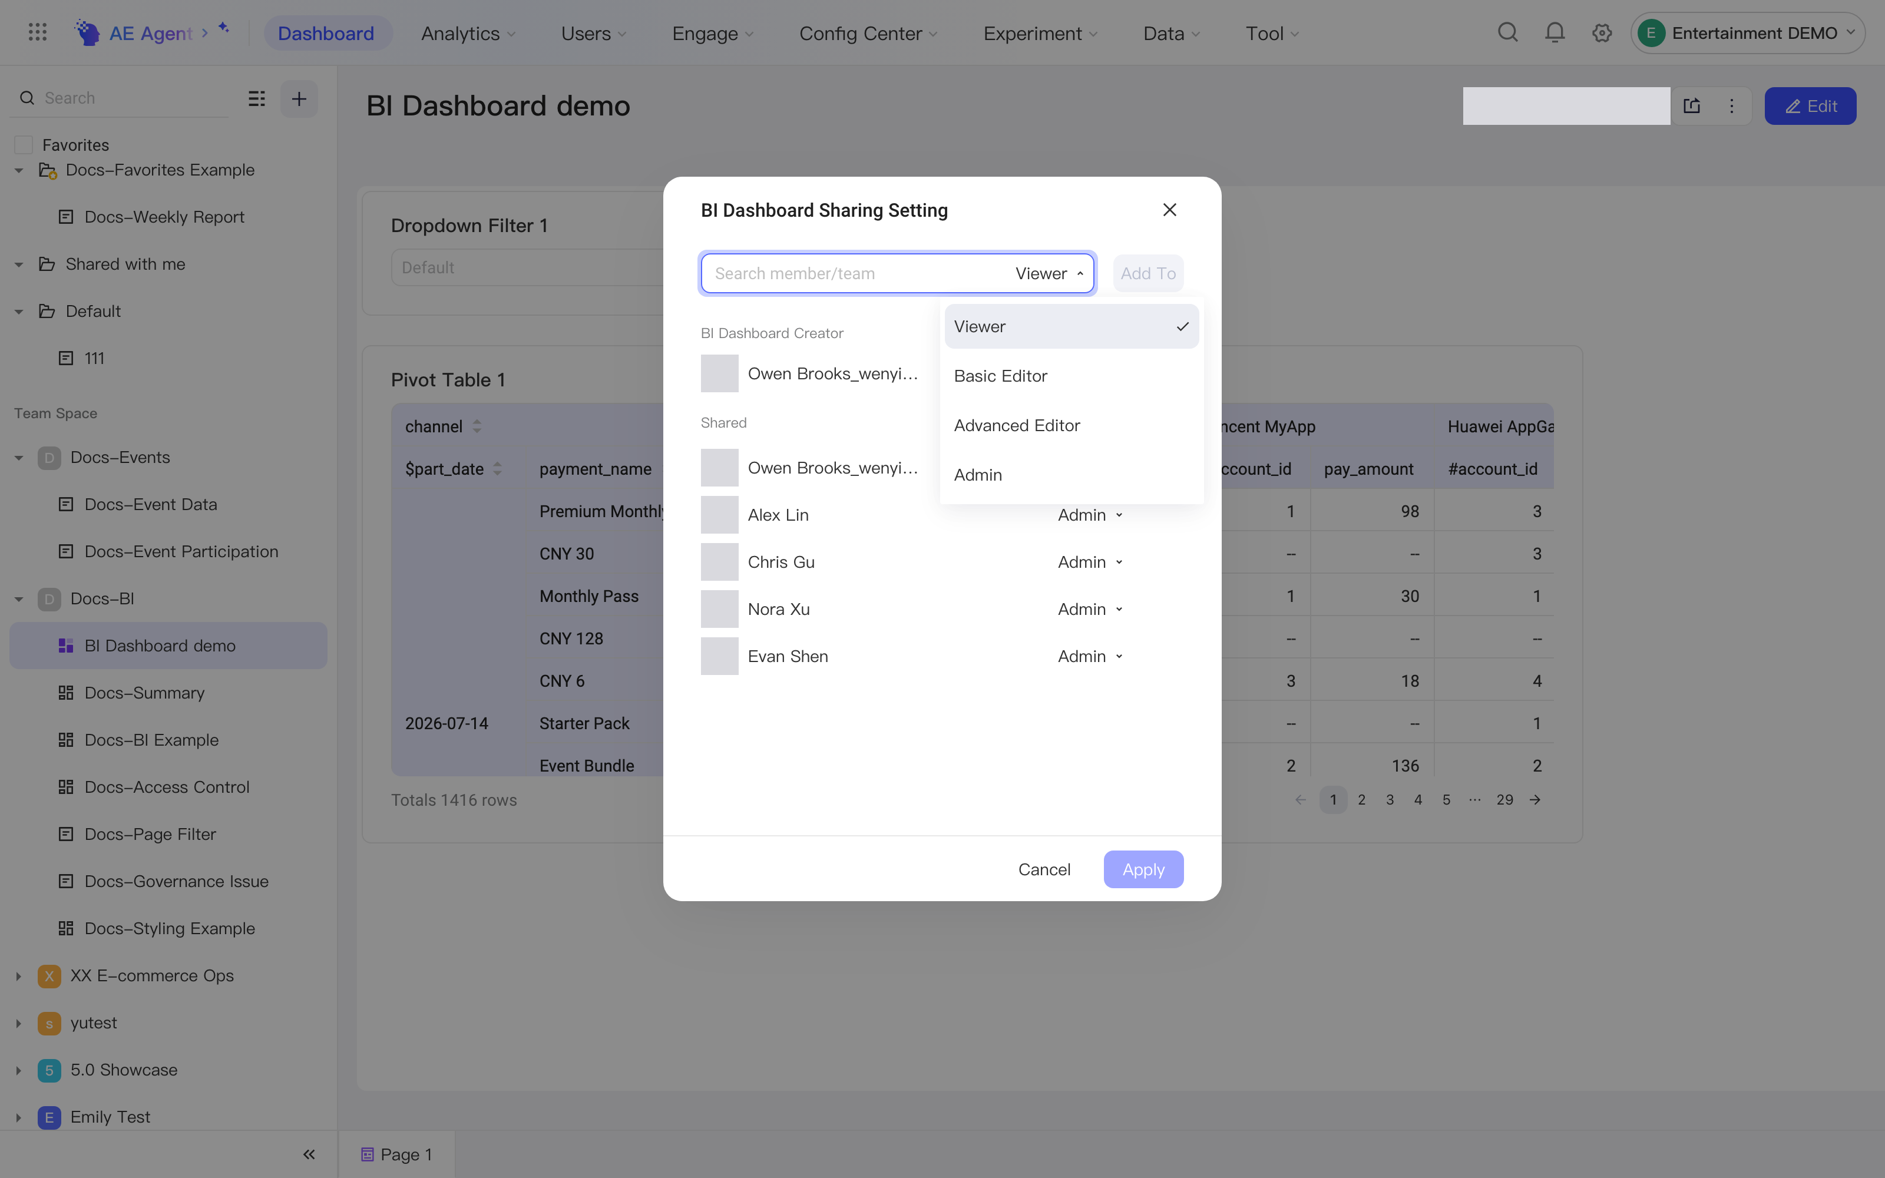Add a new dashboard with plus button
1885x1178 pixels.
[299, 98]
